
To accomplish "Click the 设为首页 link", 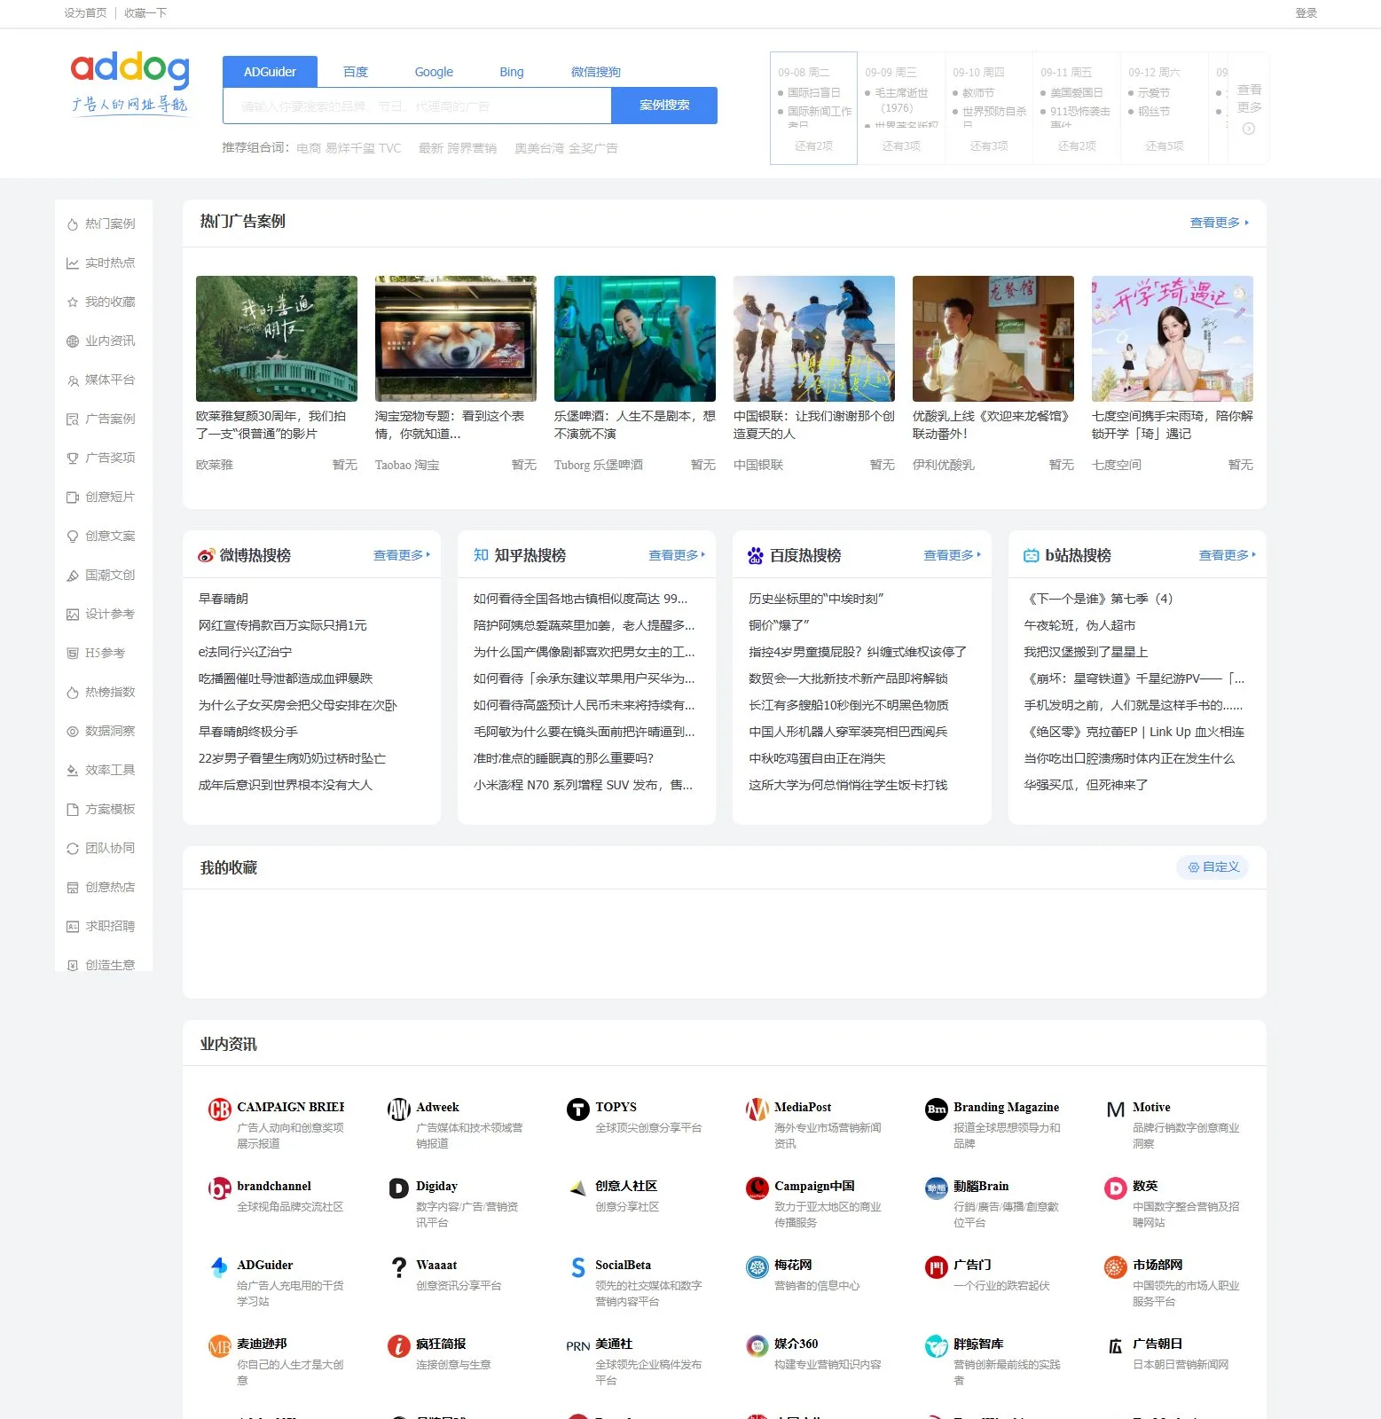I will (85, 13).
